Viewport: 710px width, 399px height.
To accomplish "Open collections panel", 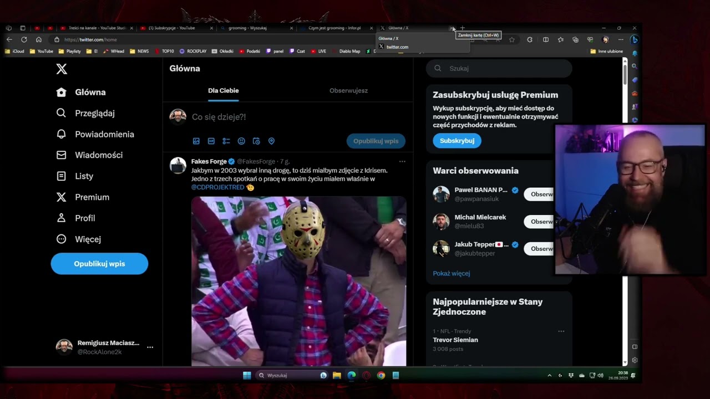I will tap(575, 39).
